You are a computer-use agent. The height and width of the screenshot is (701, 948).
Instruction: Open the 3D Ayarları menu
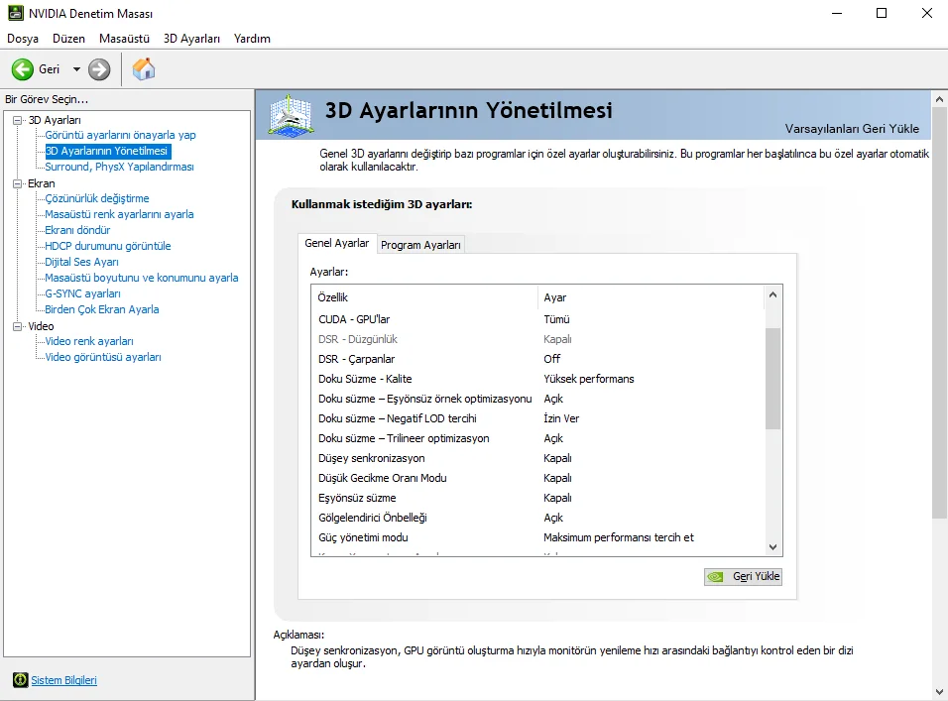[x=191, y=39]
